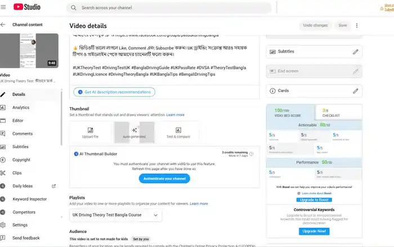Click the Search across your channel field
394x247 pixels.
(x=169, y=8)
